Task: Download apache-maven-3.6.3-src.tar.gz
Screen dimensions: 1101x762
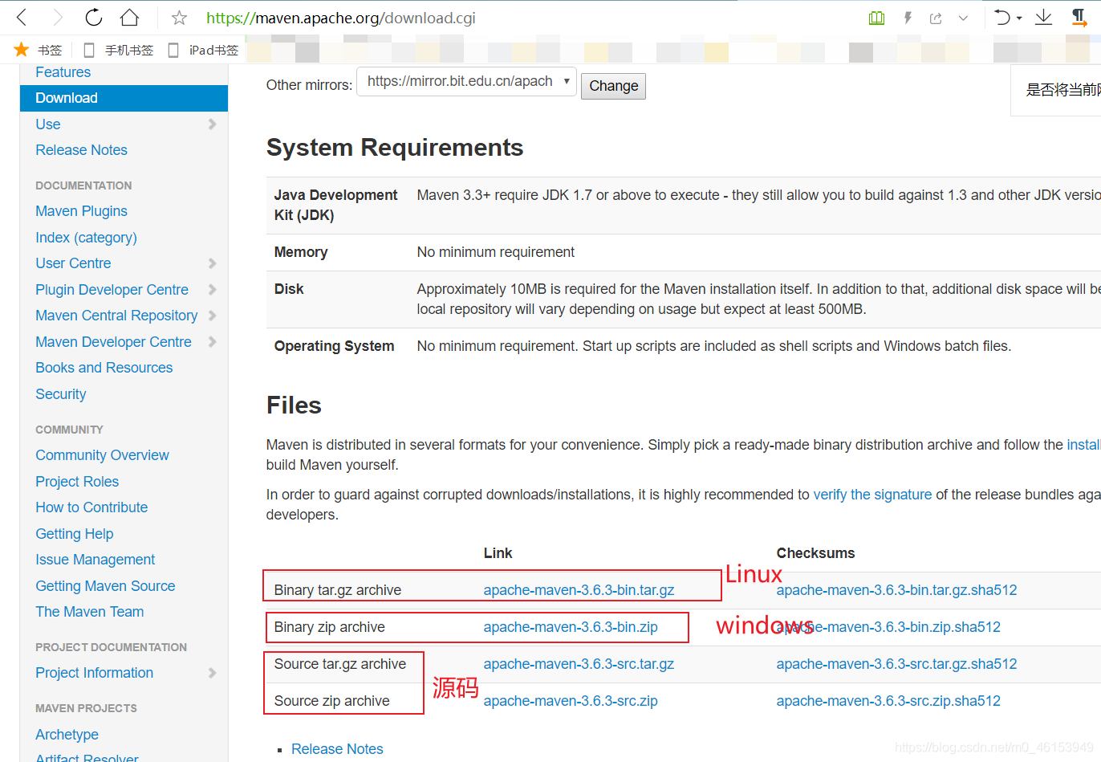Action: [x=579, y=664]
